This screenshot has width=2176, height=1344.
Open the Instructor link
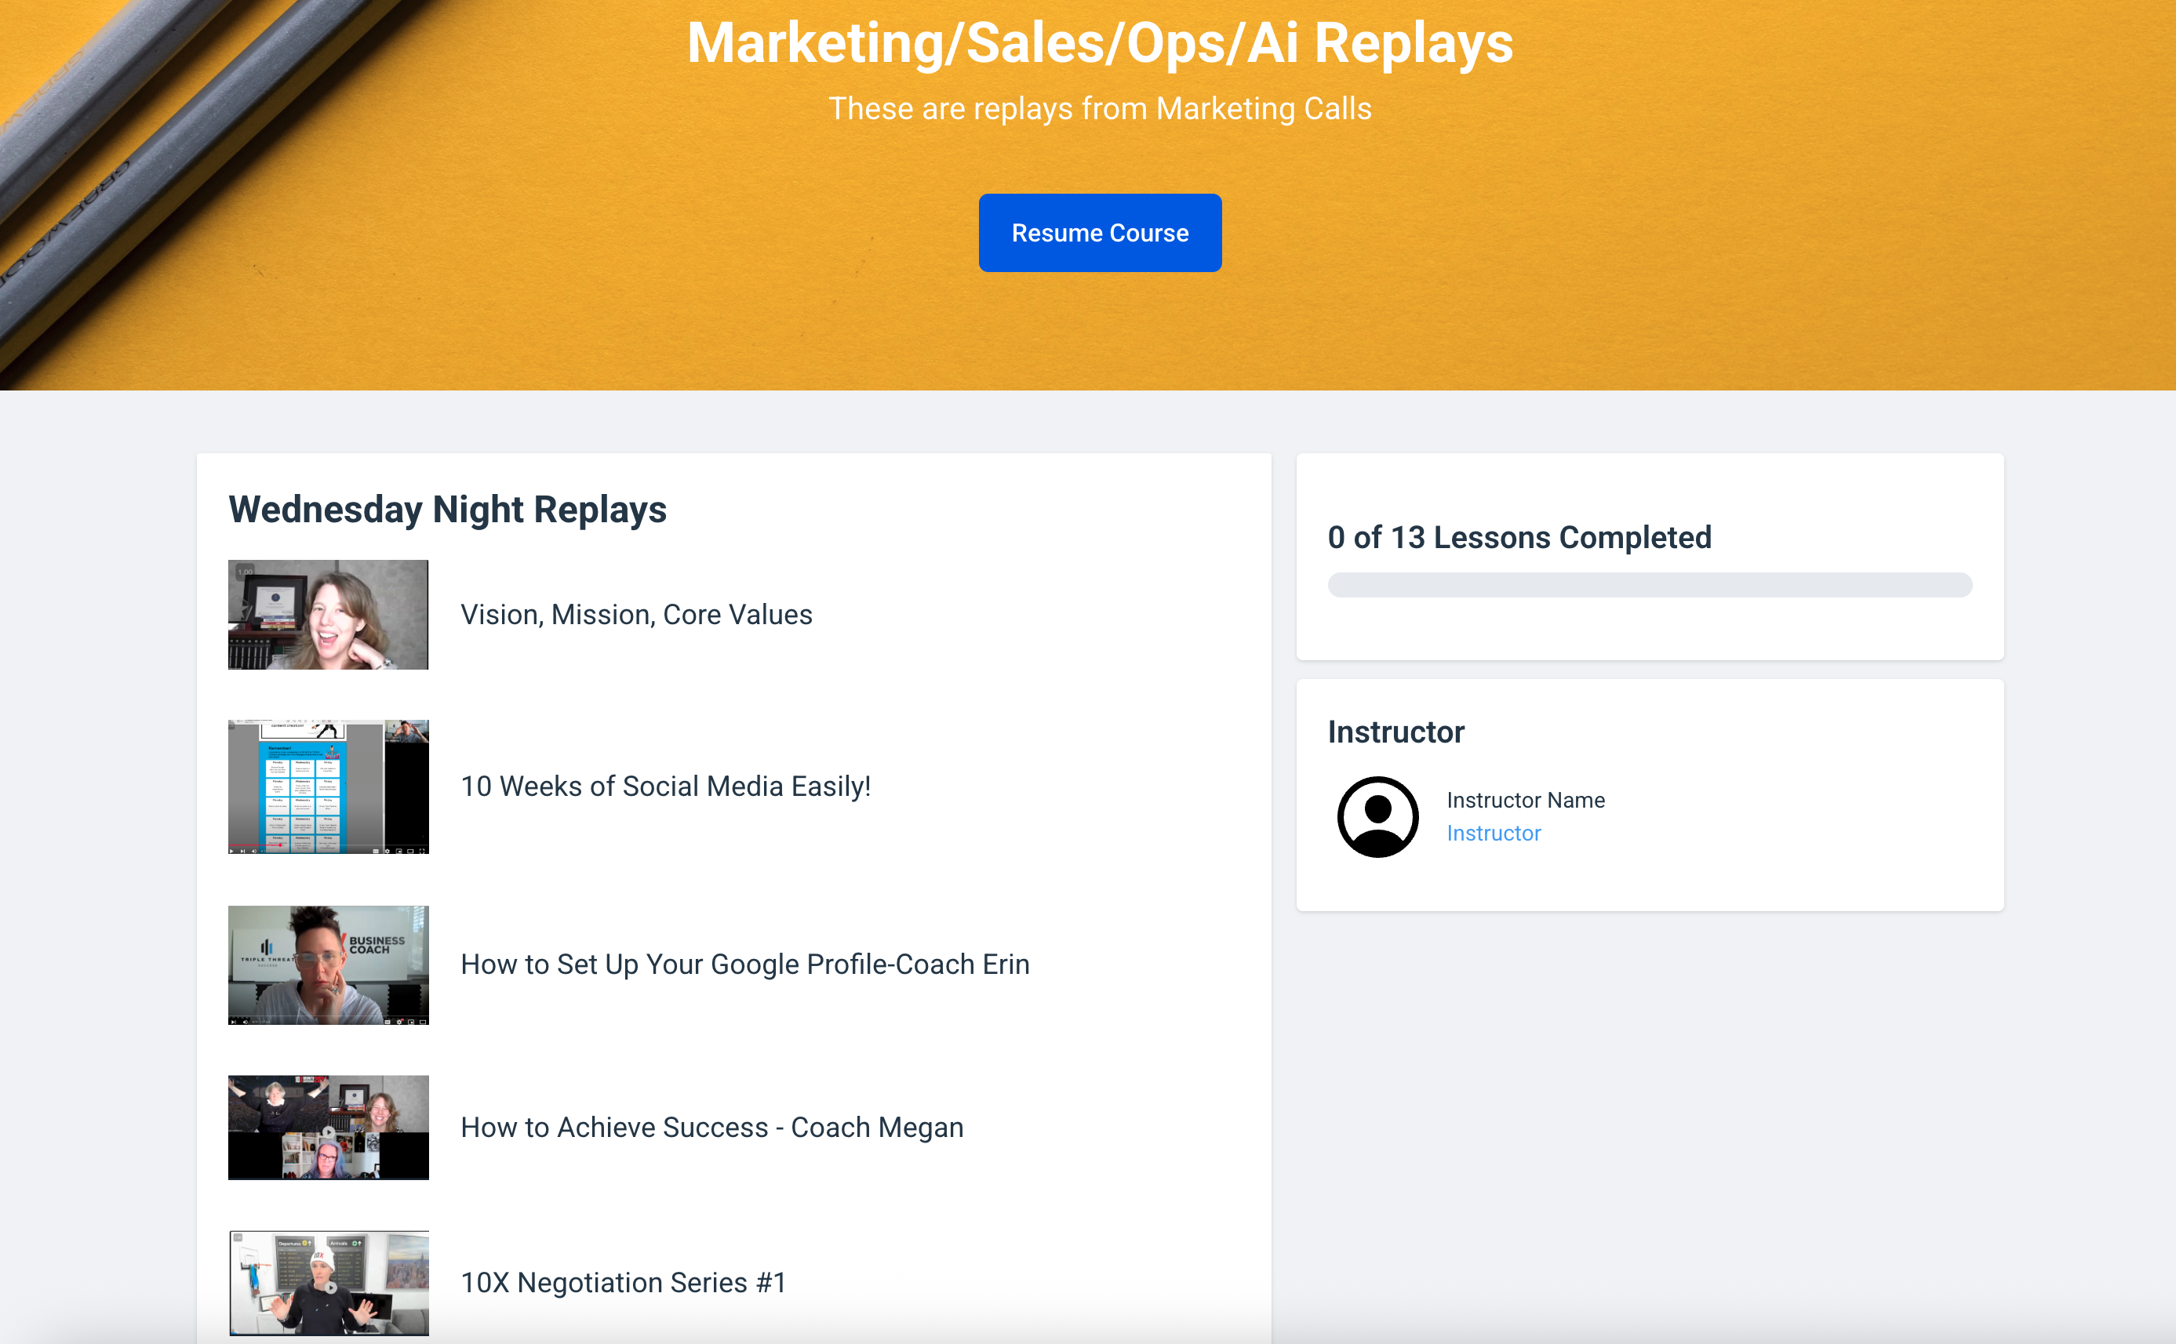pos(1494,833)
